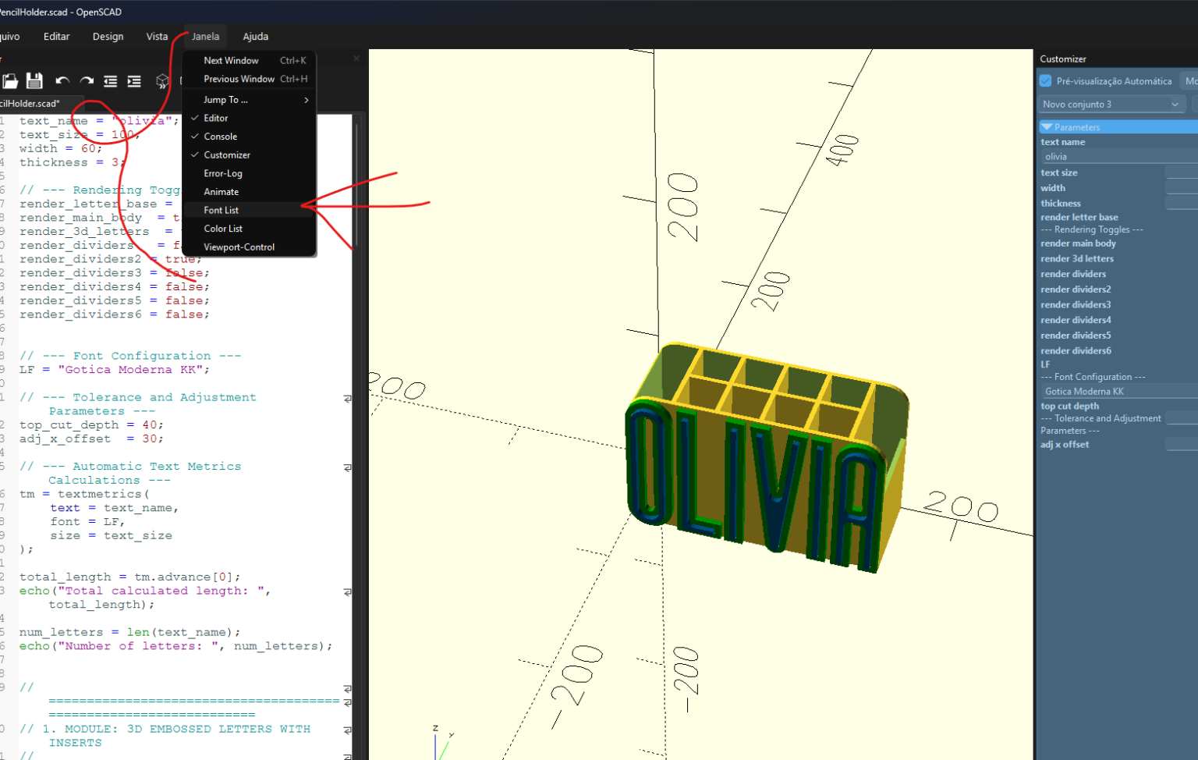Click the 'render 3d letters' parameter label
Image resolution: width=1198 pixels, height=760 pixels.
point(1077,259)
